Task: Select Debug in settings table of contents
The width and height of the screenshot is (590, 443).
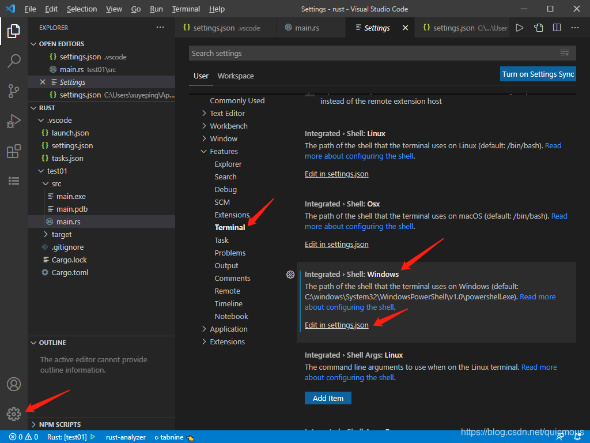Action: coord(225,189)
